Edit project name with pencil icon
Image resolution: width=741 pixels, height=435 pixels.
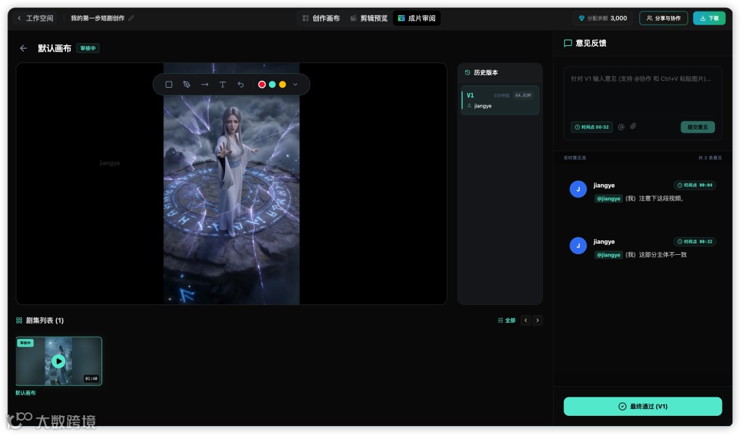coord(131,18)
